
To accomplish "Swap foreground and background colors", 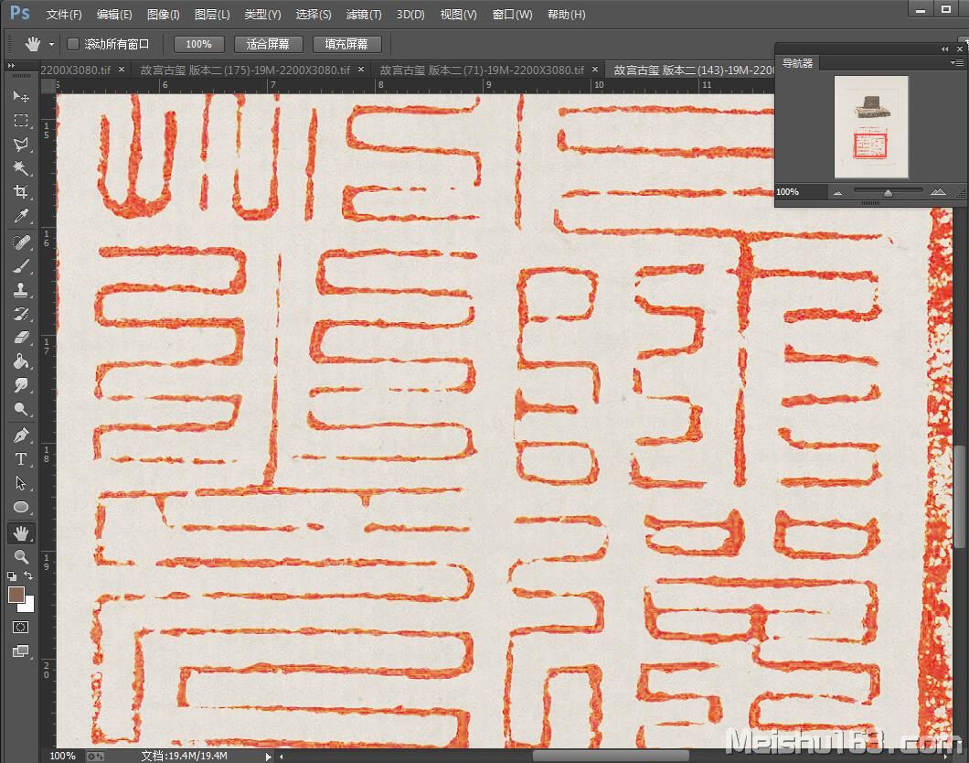I will 28,575.
